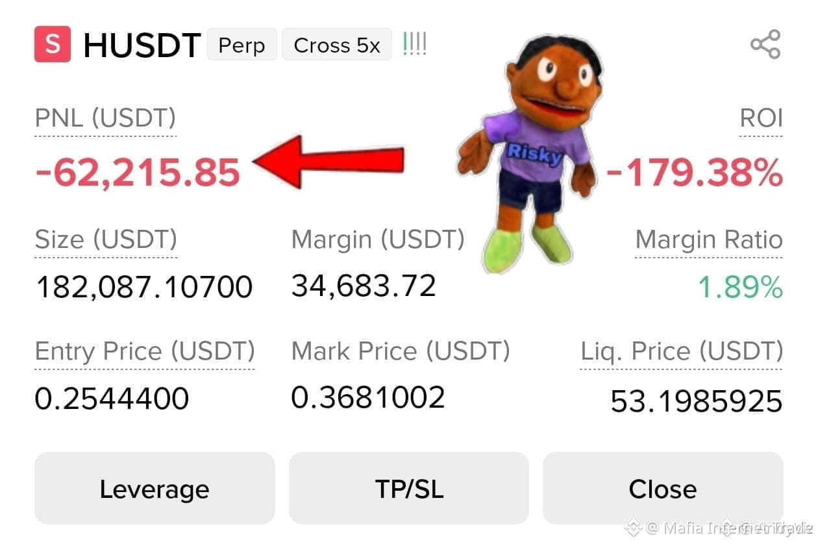
Task: Tap the ROI label for details
Action: click(761, 119)
